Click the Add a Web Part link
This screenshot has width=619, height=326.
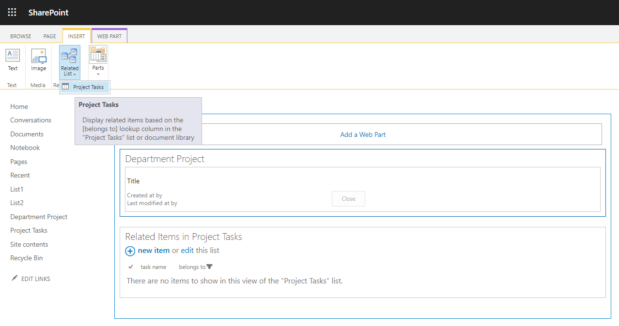[363, 134]
